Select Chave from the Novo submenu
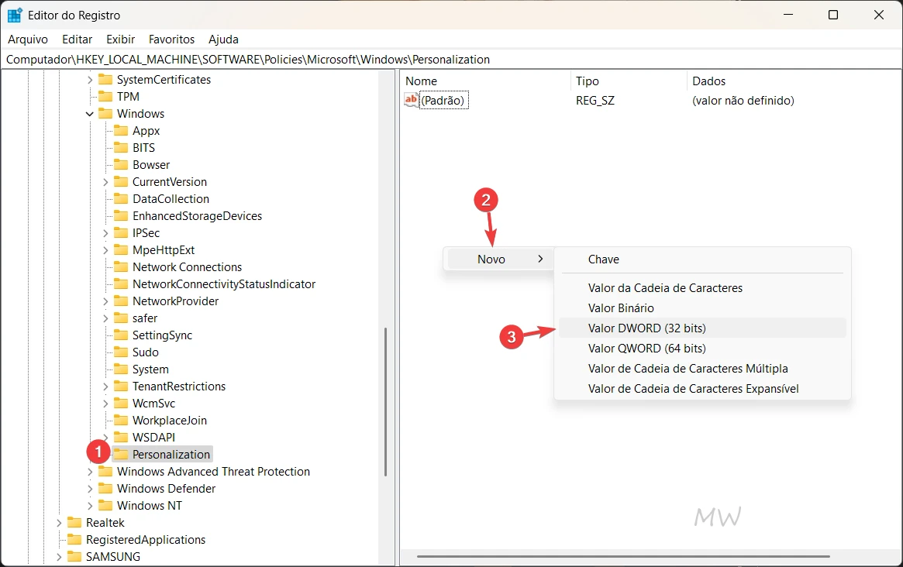The height and width of the screenshot is (567, 903). pyautogui.click(x=603, y=259)
